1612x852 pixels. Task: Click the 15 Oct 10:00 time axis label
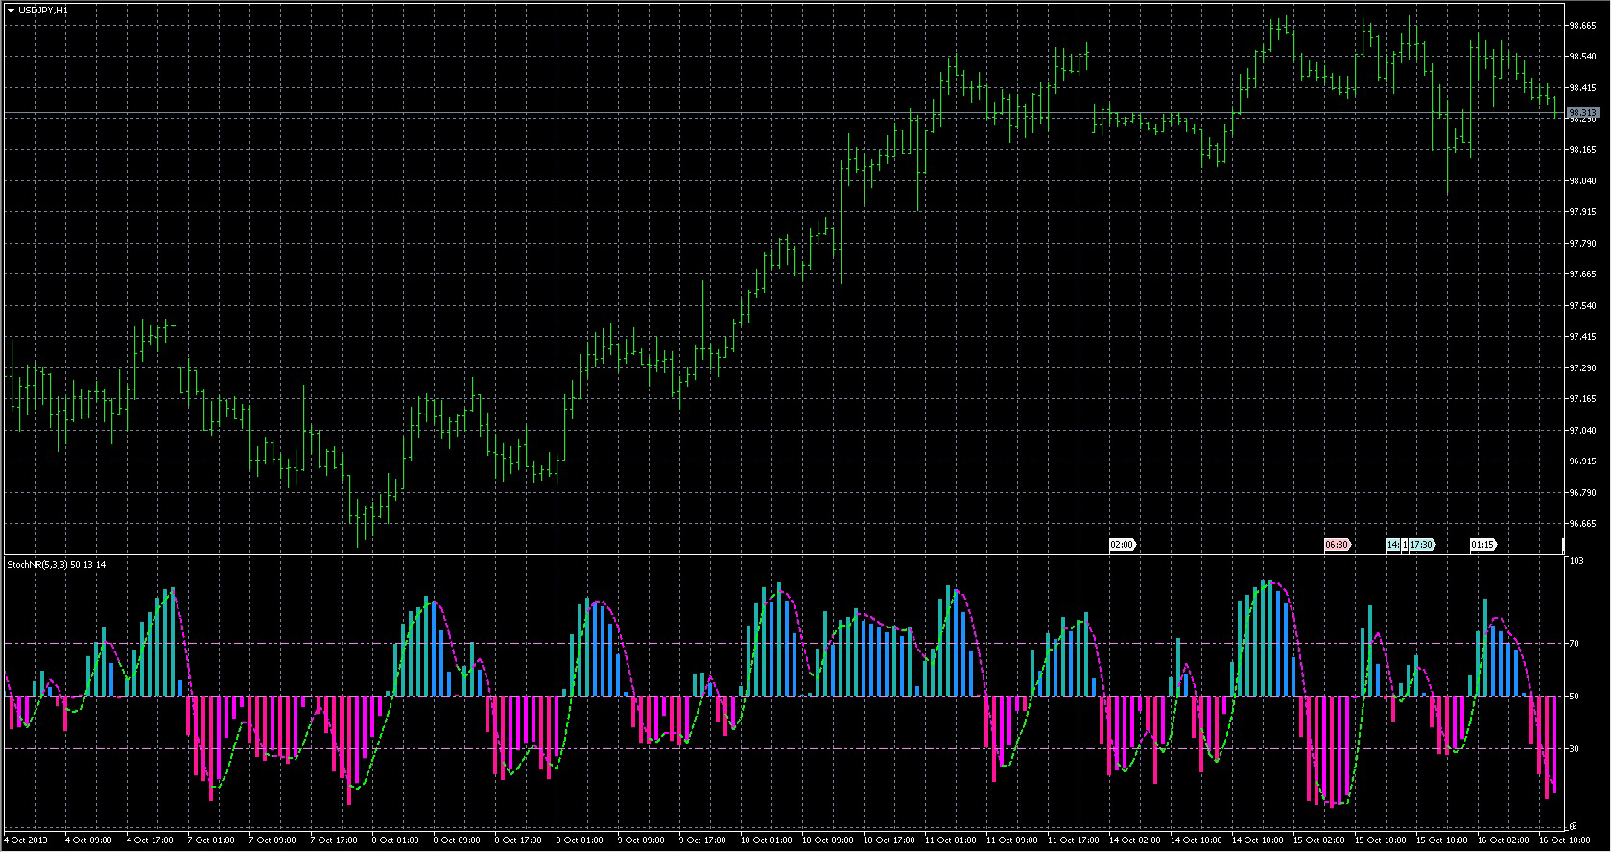pyautogui.click(x=1381, y=840)
